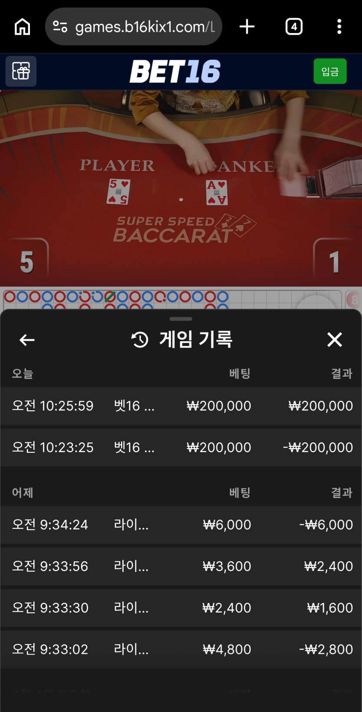Click the gift box bonus icon
Viewport: 362px width, 712px height.
click(21, 71)
